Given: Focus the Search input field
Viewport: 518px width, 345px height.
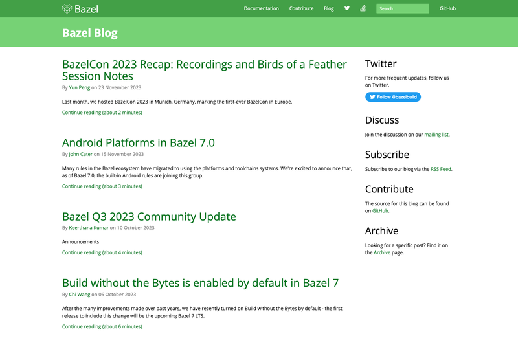Looking at the screenshot, I should click(x=403, y=8).
